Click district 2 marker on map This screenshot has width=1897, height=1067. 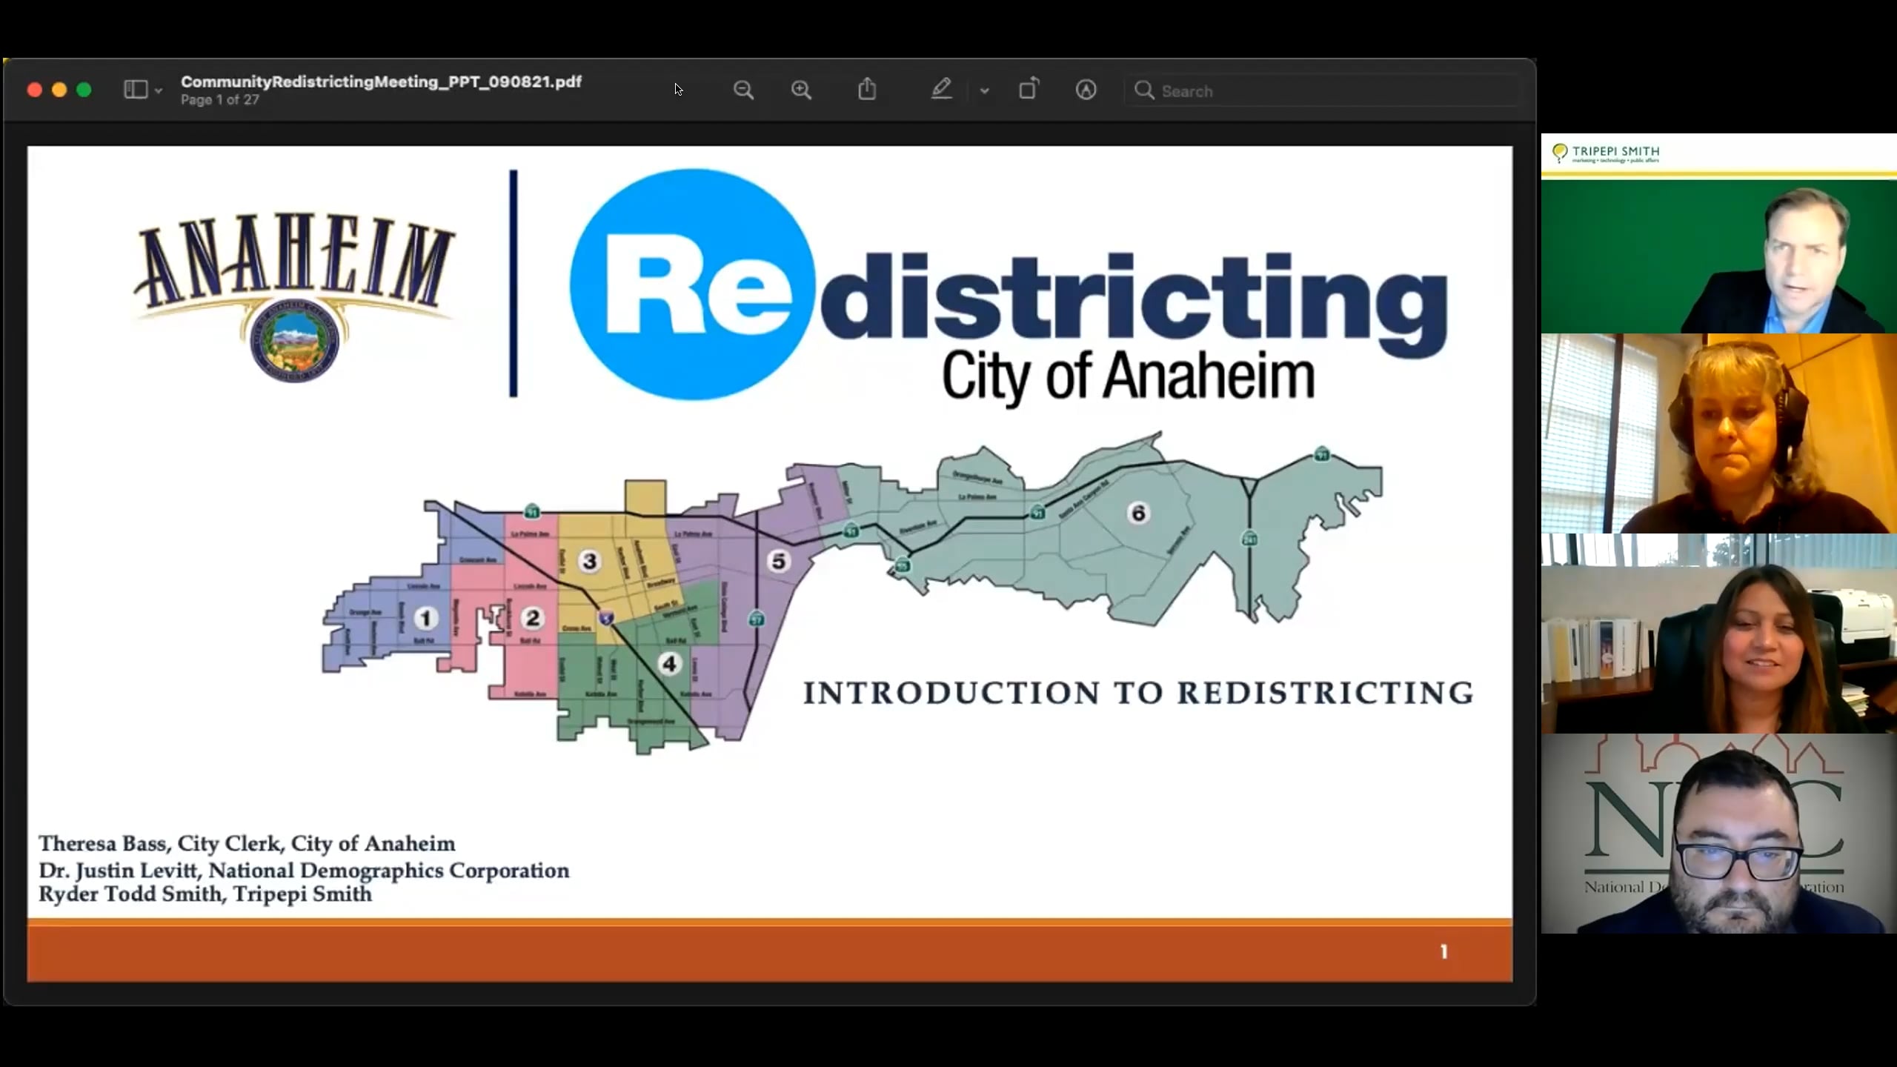pos(532,618)
